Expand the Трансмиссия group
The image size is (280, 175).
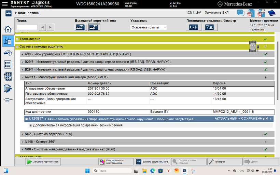17,39
